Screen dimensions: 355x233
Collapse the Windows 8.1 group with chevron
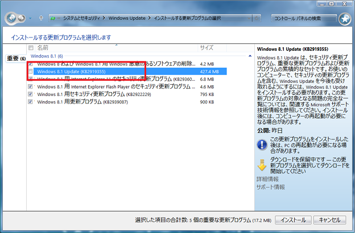pos(250,56)
